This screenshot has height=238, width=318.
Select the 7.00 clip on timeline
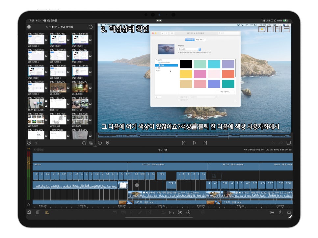coord(161,176)
